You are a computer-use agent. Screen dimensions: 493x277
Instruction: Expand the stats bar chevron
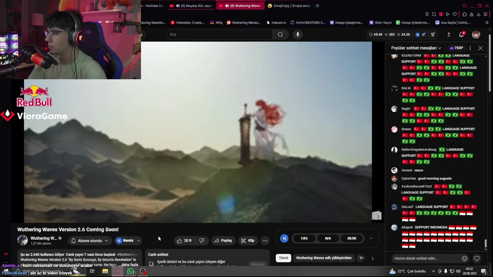point(371,239)
